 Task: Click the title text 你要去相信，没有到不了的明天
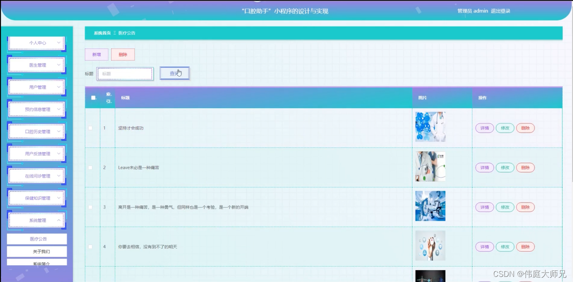(x=147, y=247)
